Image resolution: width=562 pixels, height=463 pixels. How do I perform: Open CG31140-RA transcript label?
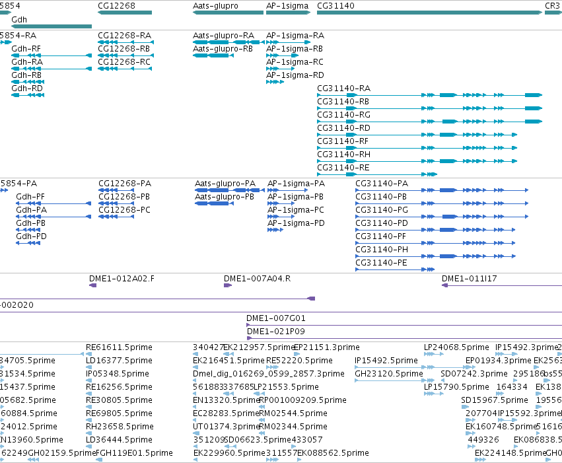(x=343, y=89)
